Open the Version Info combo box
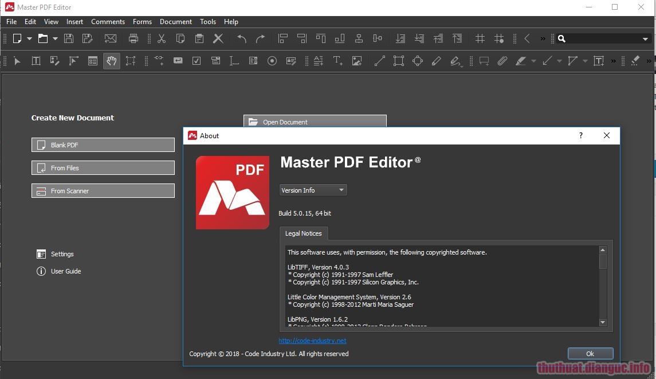Image resolution: width=656 pixels, height=379 pixels. [x=313, y=190]
